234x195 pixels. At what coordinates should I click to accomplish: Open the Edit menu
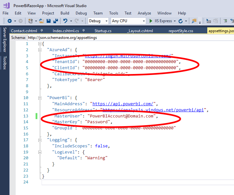18,13
